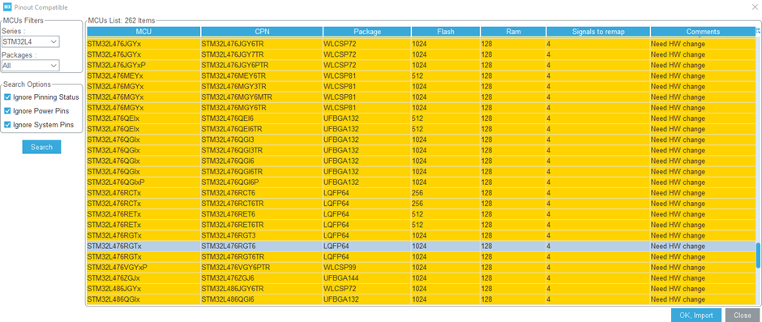Viewport: 762px width, 322px height.
Task: Select the STM32L486QGI6 row
Action: 422,299
